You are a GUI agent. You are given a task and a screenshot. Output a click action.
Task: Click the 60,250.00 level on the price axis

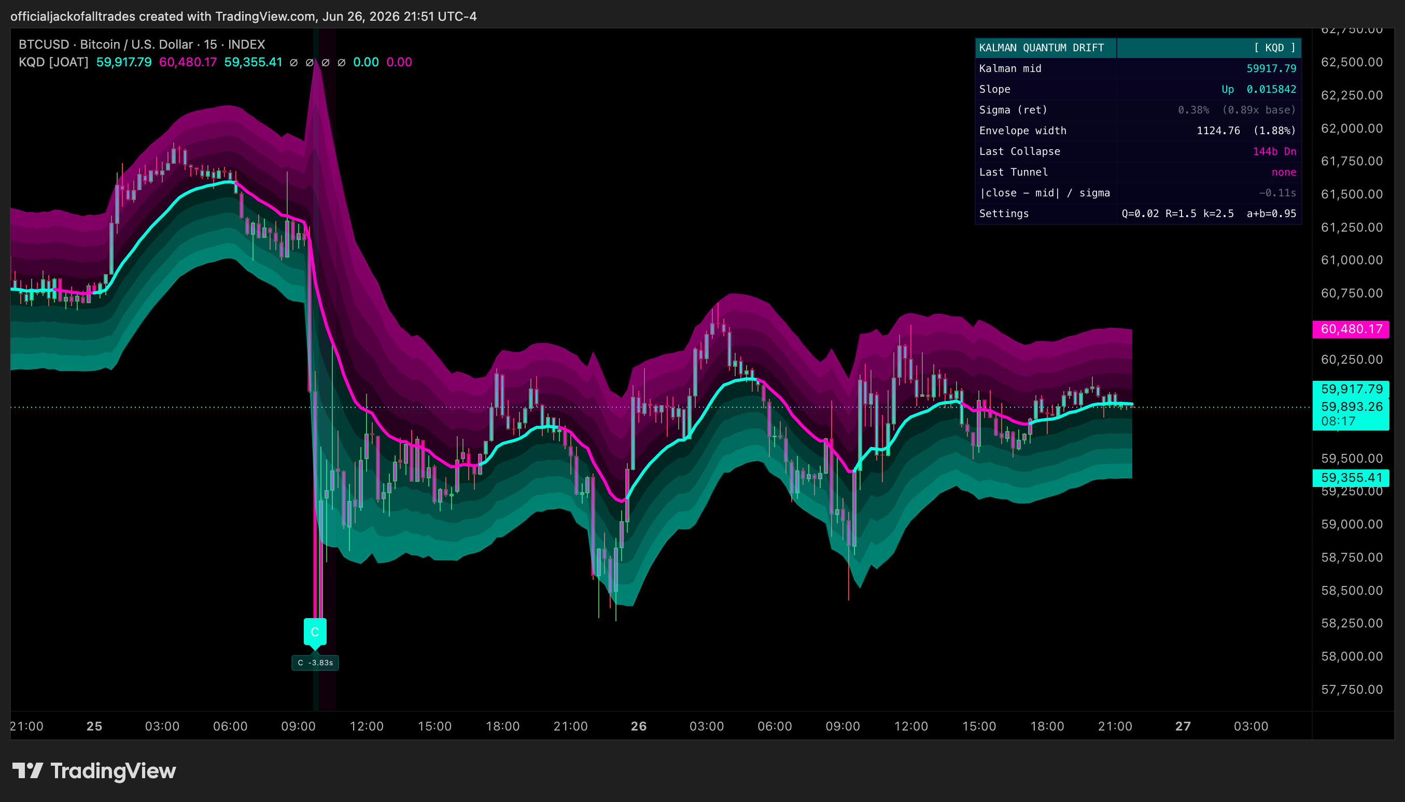point(1352,359)
